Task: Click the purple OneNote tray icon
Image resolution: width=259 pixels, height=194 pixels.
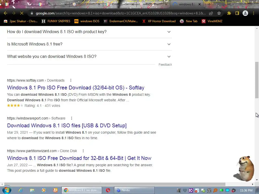Action: [x=191, y=190]
